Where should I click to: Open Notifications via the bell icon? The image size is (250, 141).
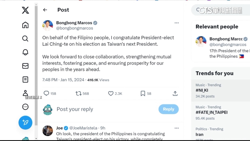(x=25, y=52)
